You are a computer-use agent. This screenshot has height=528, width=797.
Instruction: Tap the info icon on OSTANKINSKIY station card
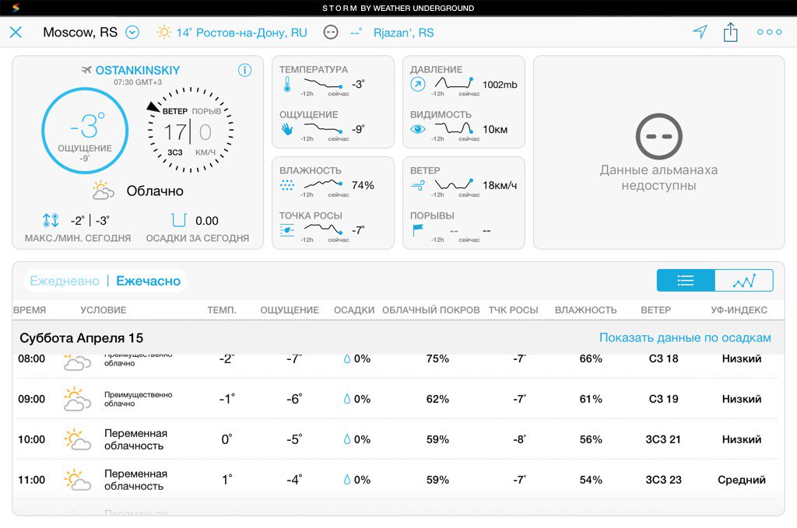[x=246, y=70]
